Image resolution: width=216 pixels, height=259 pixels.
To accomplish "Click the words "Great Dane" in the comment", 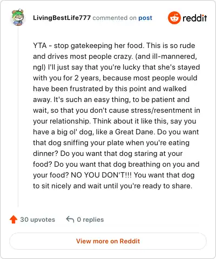I will tap(134, 132).
